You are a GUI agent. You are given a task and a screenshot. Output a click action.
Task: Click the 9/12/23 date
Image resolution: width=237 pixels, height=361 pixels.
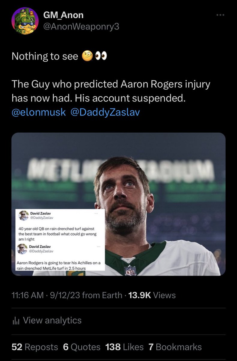pyautogui.click(x=65, y=295)
